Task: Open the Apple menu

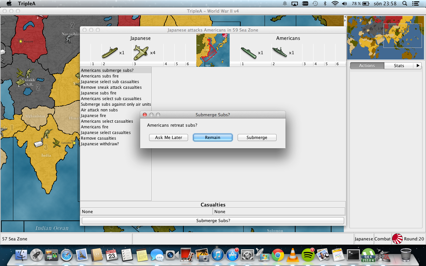Action: pos(9,4)
